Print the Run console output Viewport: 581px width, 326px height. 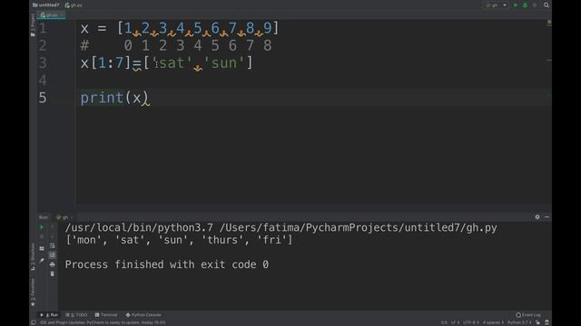coord(53,264)
